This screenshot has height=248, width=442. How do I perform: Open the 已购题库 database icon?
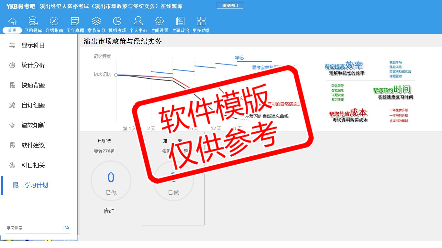click(x=33, y=21)
